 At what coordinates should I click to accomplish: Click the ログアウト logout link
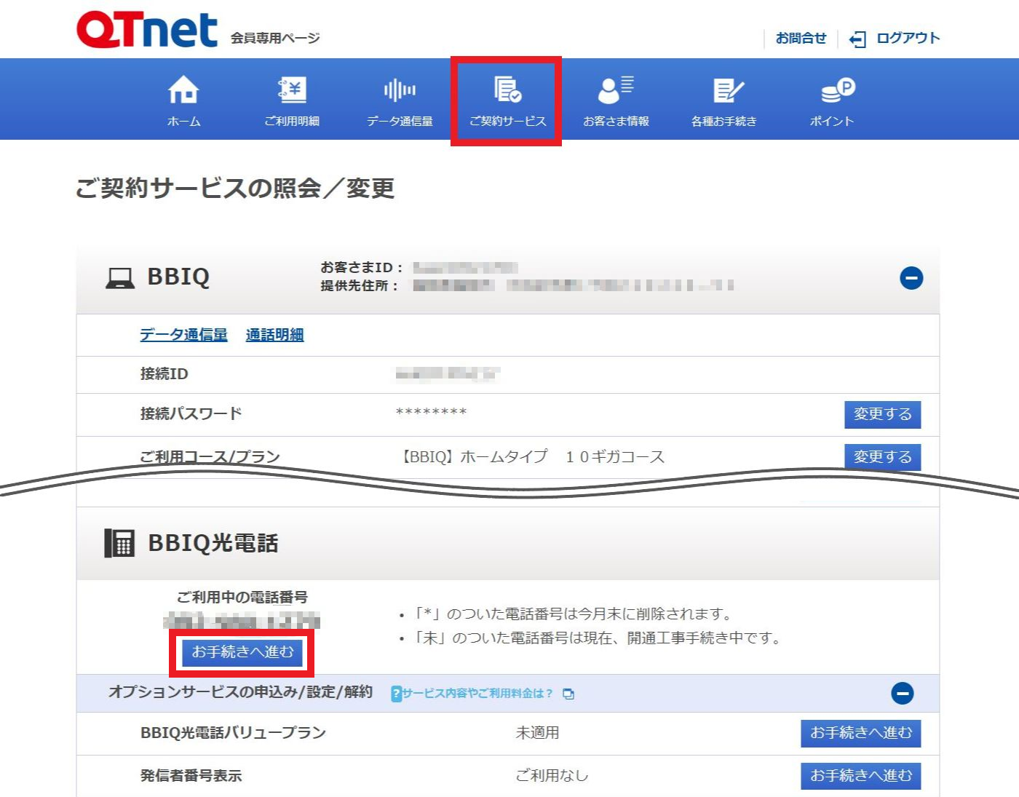[908, 38]
